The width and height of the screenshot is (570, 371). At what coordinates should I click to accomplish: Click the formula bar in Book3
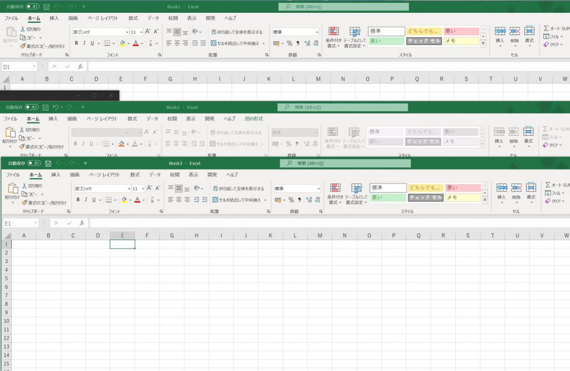[330, 223]
